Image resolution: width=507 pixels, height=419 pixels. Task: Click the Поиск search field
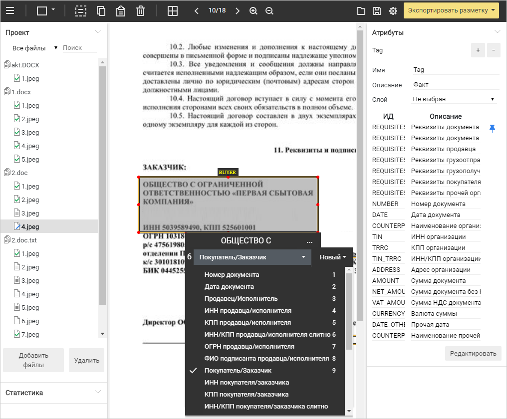click(x=79, y=48)
